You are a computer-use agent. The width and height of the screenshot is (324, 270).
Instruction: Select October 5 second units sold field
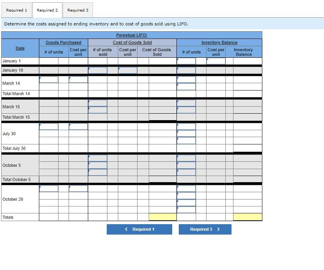click(97, 165)
